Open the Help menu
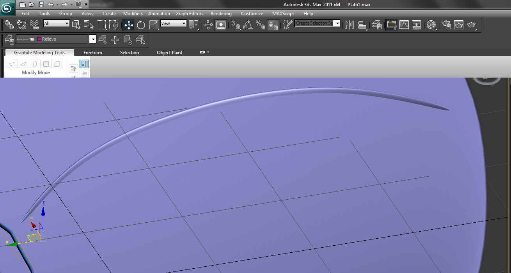511x273 pixels. (x=308, y=14)
